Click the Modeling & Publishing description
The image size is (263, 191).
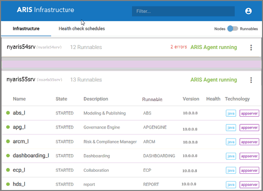click(x=105, y=113)
